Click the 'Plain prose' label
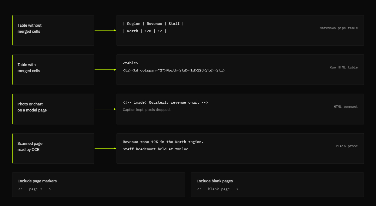The height and width of the screenshot is (206, 376). tap(347, 146)
